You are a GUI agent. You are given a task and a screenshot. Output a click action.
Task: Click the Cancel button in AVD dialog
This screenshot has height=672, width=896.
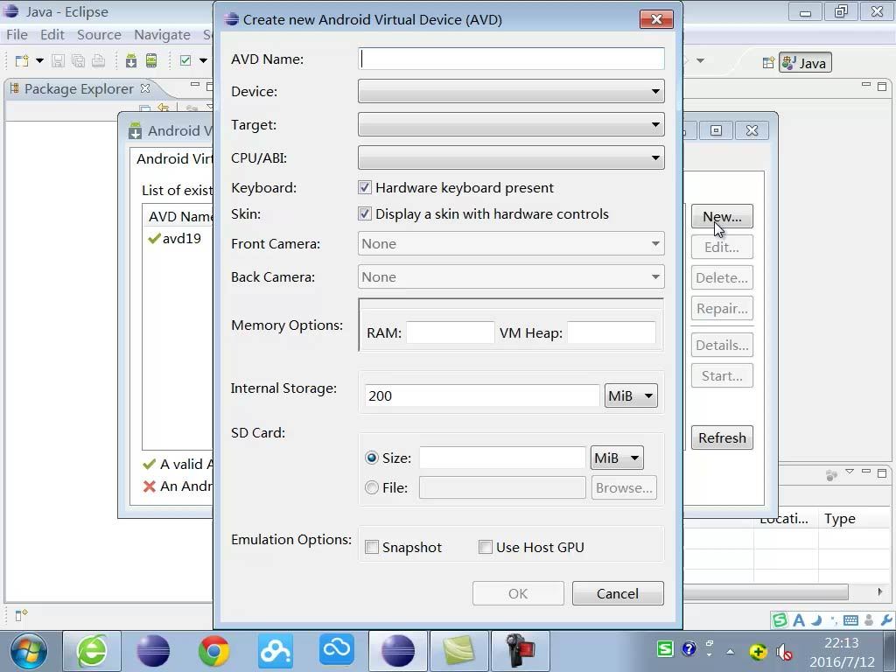618,594
